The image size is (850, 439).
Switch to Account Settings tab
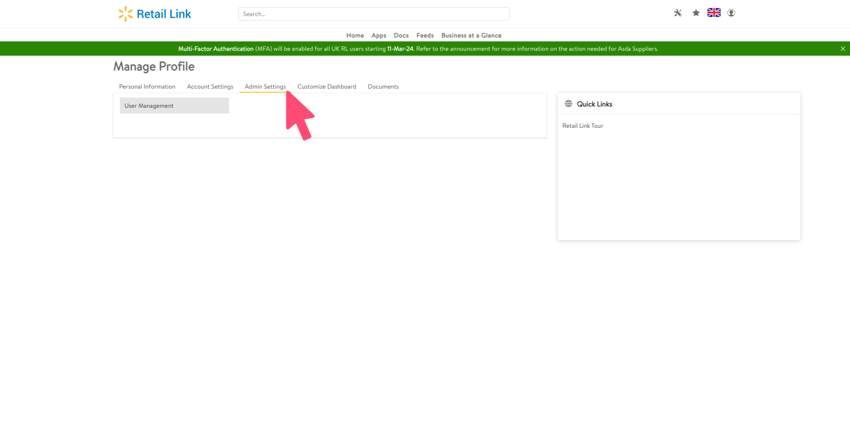point(210,86)
